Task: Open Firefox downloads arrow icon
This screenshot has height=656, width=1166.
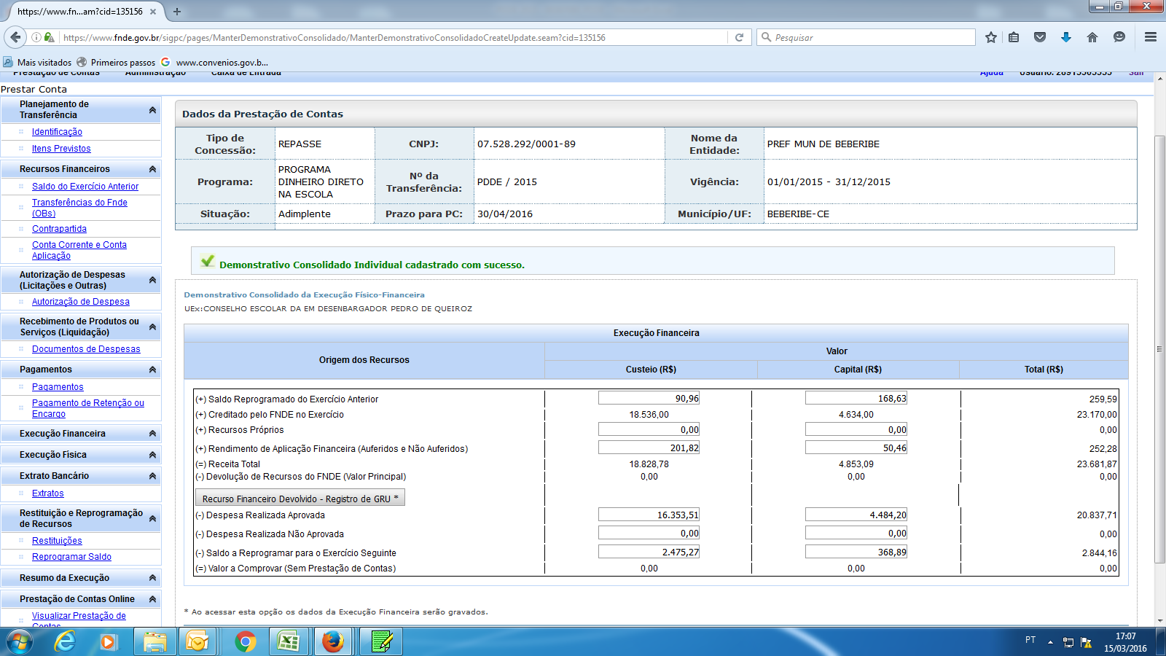Action: tap(1065, 37)
